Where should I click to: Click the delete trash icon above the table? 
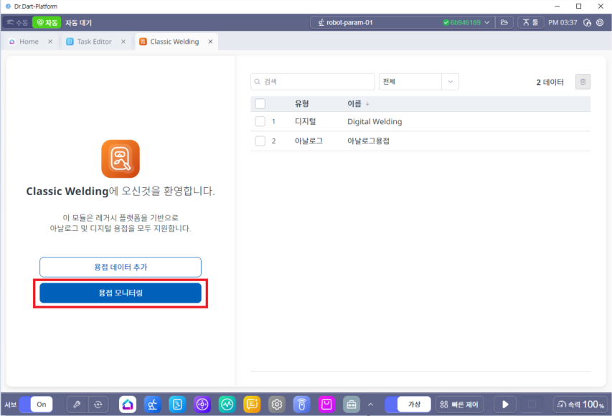click(583, 82)
